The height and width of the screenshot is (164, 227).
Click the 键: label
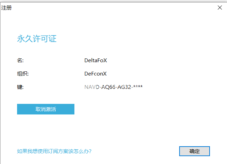[20, 87]
